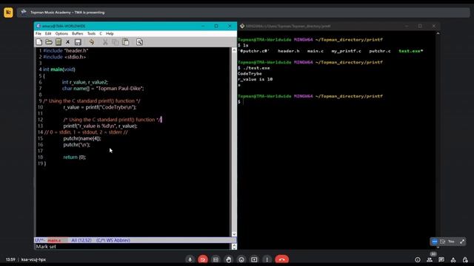Screen dimensions: 474x266
Task: Click the Emacs Search magnifier icon
Action: (139, 42)
